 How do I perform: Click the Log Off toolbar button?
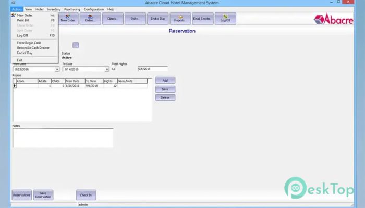pos(225,19)
